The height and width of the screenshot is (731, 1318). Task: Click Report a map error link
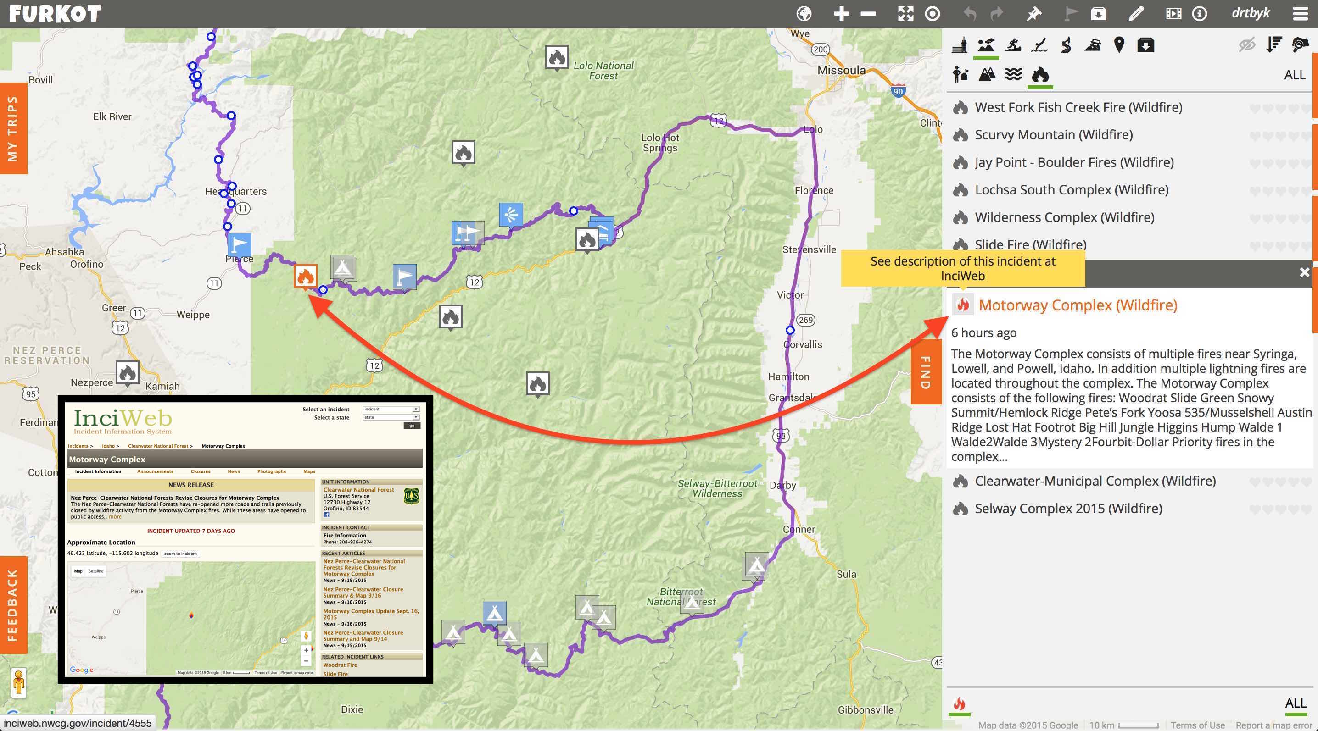pyautogui.click(x=1274, y=725)
